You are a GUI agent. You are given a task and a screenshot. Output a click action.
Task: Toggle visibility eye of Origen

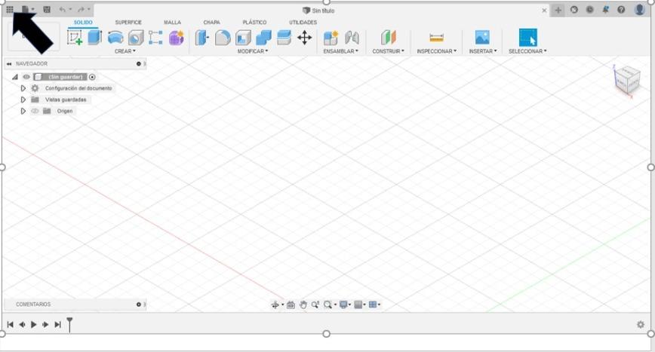[35, 111]
